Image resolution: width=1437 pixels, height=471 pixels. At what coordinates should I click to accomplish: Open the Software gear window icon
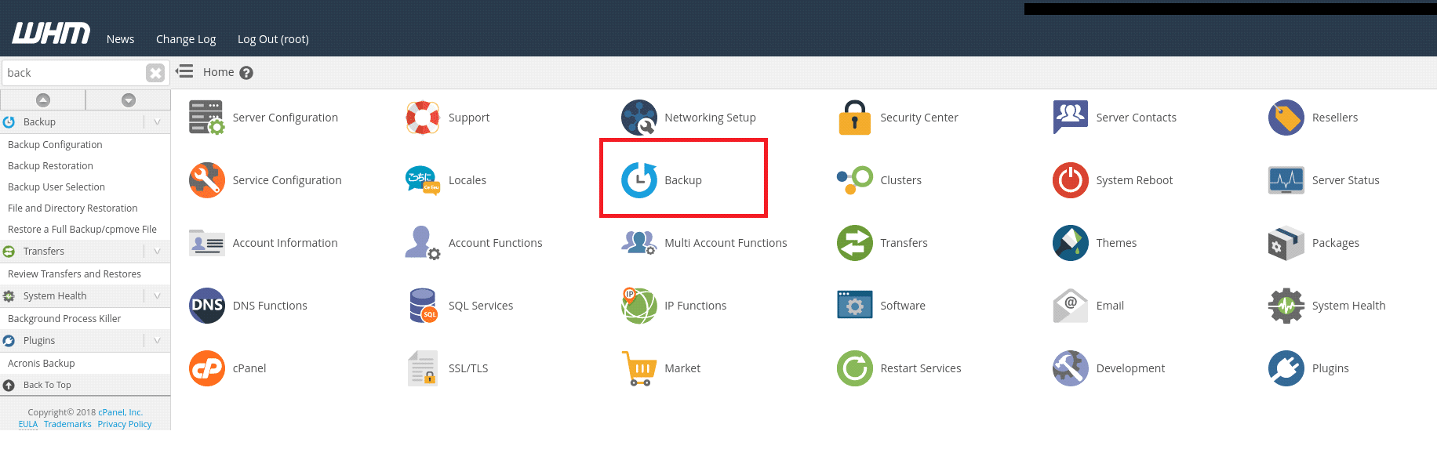pyautogui.click(x=855, y=306)
